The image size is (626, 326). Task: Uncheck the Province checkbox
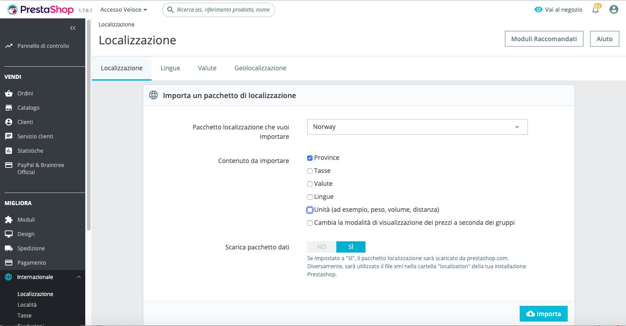tap(310, 158)
